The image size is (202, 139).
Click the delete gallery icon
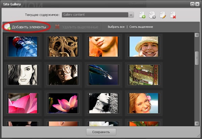click(173, 15)
